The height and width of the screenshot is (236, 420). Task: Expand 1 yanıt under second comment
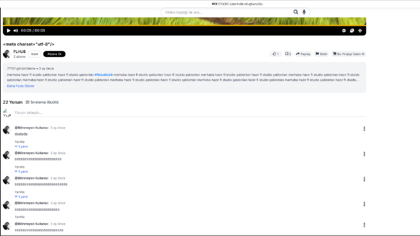[21, 171]
